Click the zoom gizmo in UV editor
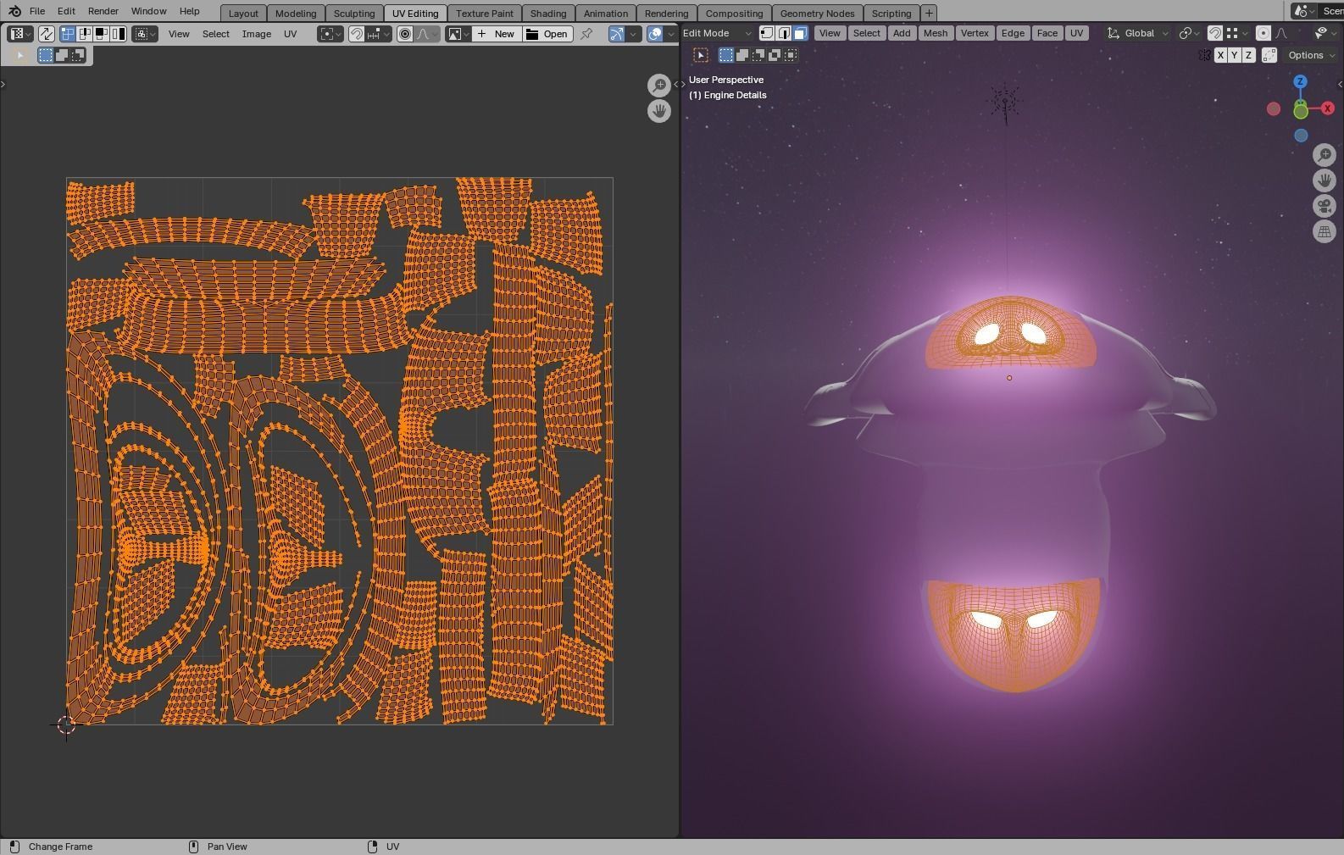 pyautogui.click(x=659, y=85)
